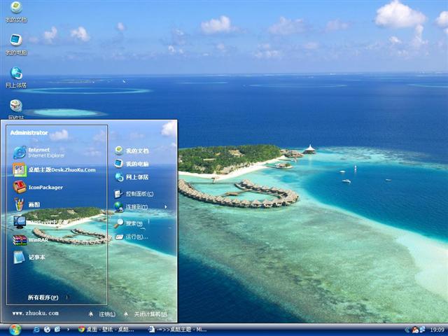Open 控制面板 from the start menu
The width and height of the screenshot is (448, 336).
click(x=139, y=194)
